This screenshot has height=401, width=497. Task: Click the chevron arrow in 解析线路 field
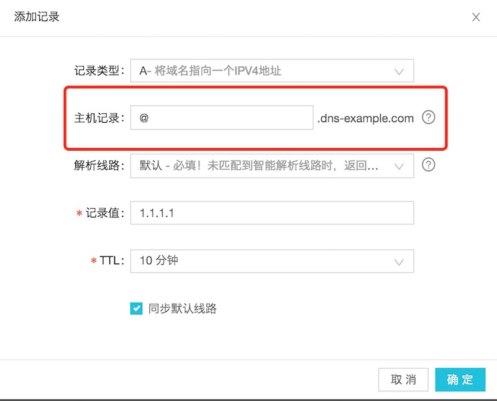(x=399, y=166)
